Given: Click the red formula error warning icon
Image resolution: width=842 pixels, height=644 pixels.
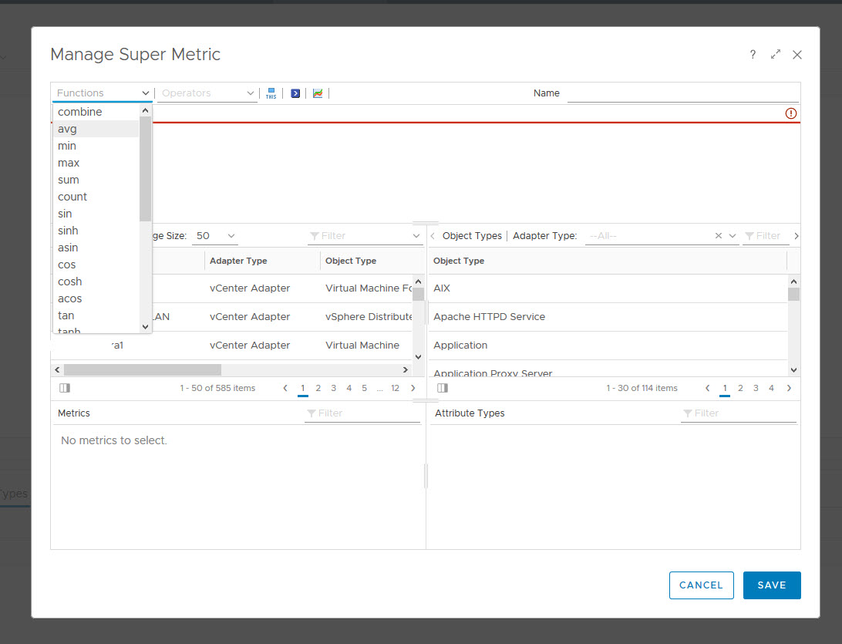Looking at the screenshot, I should (790, 113).
